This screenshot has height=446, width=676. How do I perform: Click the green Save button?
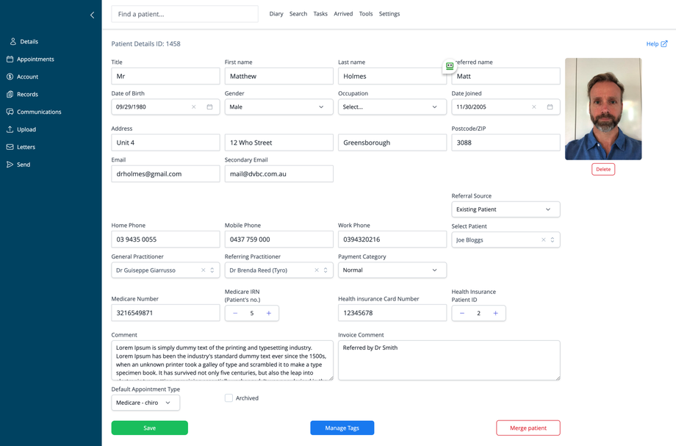tap(149, 428)
